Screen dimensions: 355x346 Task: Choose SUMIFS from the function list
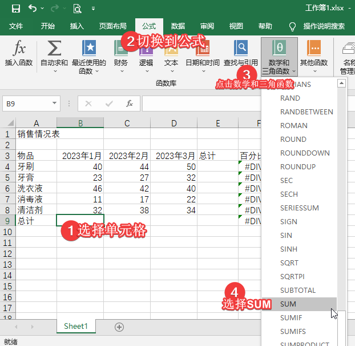[x=299, y=332]
